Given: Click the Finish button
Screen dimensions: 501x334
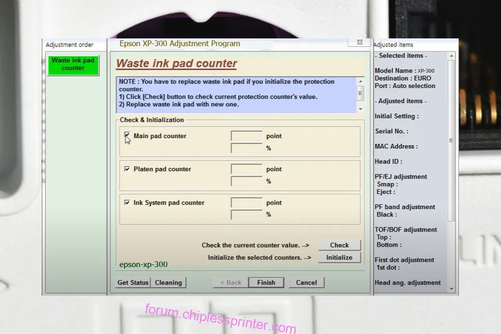Looking at the screenshot, I should pos(266,282).
